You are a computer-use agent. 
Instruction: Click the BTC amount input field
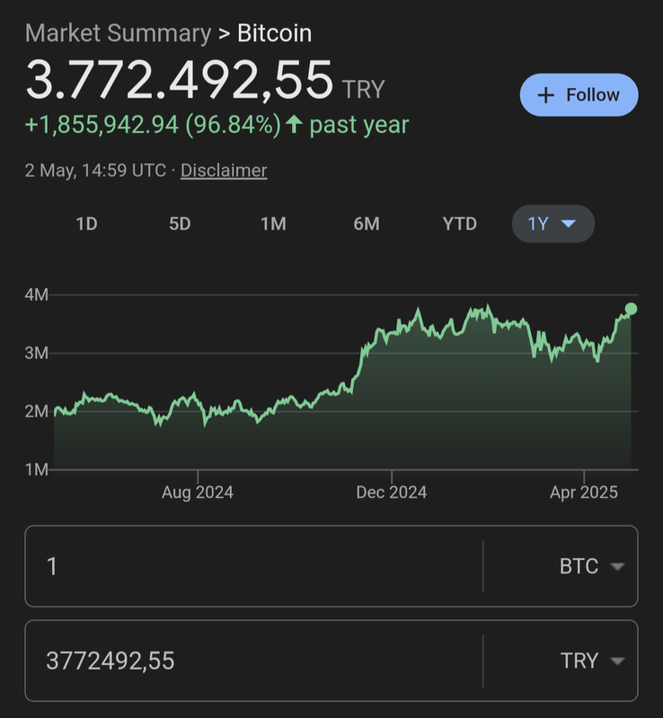[253, 566]
